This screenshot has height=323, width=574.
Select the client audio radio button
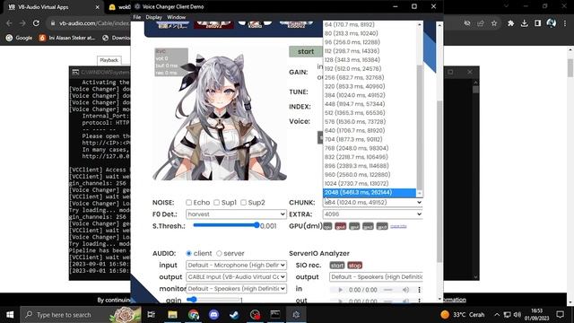pos(189,253)
